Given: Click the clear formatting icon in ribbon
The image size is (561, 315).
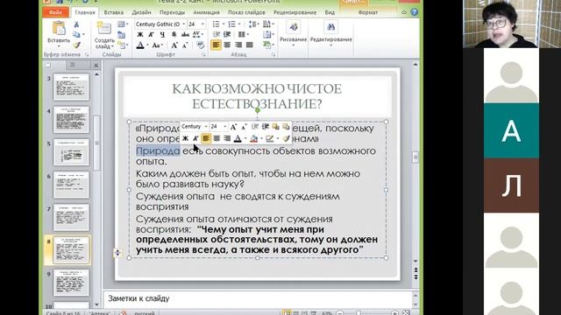Looking at the screenshot, I should point(200,45).
